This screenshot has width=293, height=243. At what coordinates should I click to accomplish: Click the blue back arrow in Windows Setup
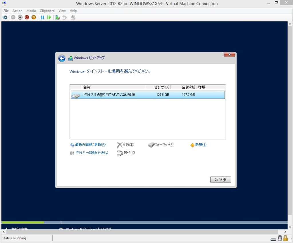[62, 58]
